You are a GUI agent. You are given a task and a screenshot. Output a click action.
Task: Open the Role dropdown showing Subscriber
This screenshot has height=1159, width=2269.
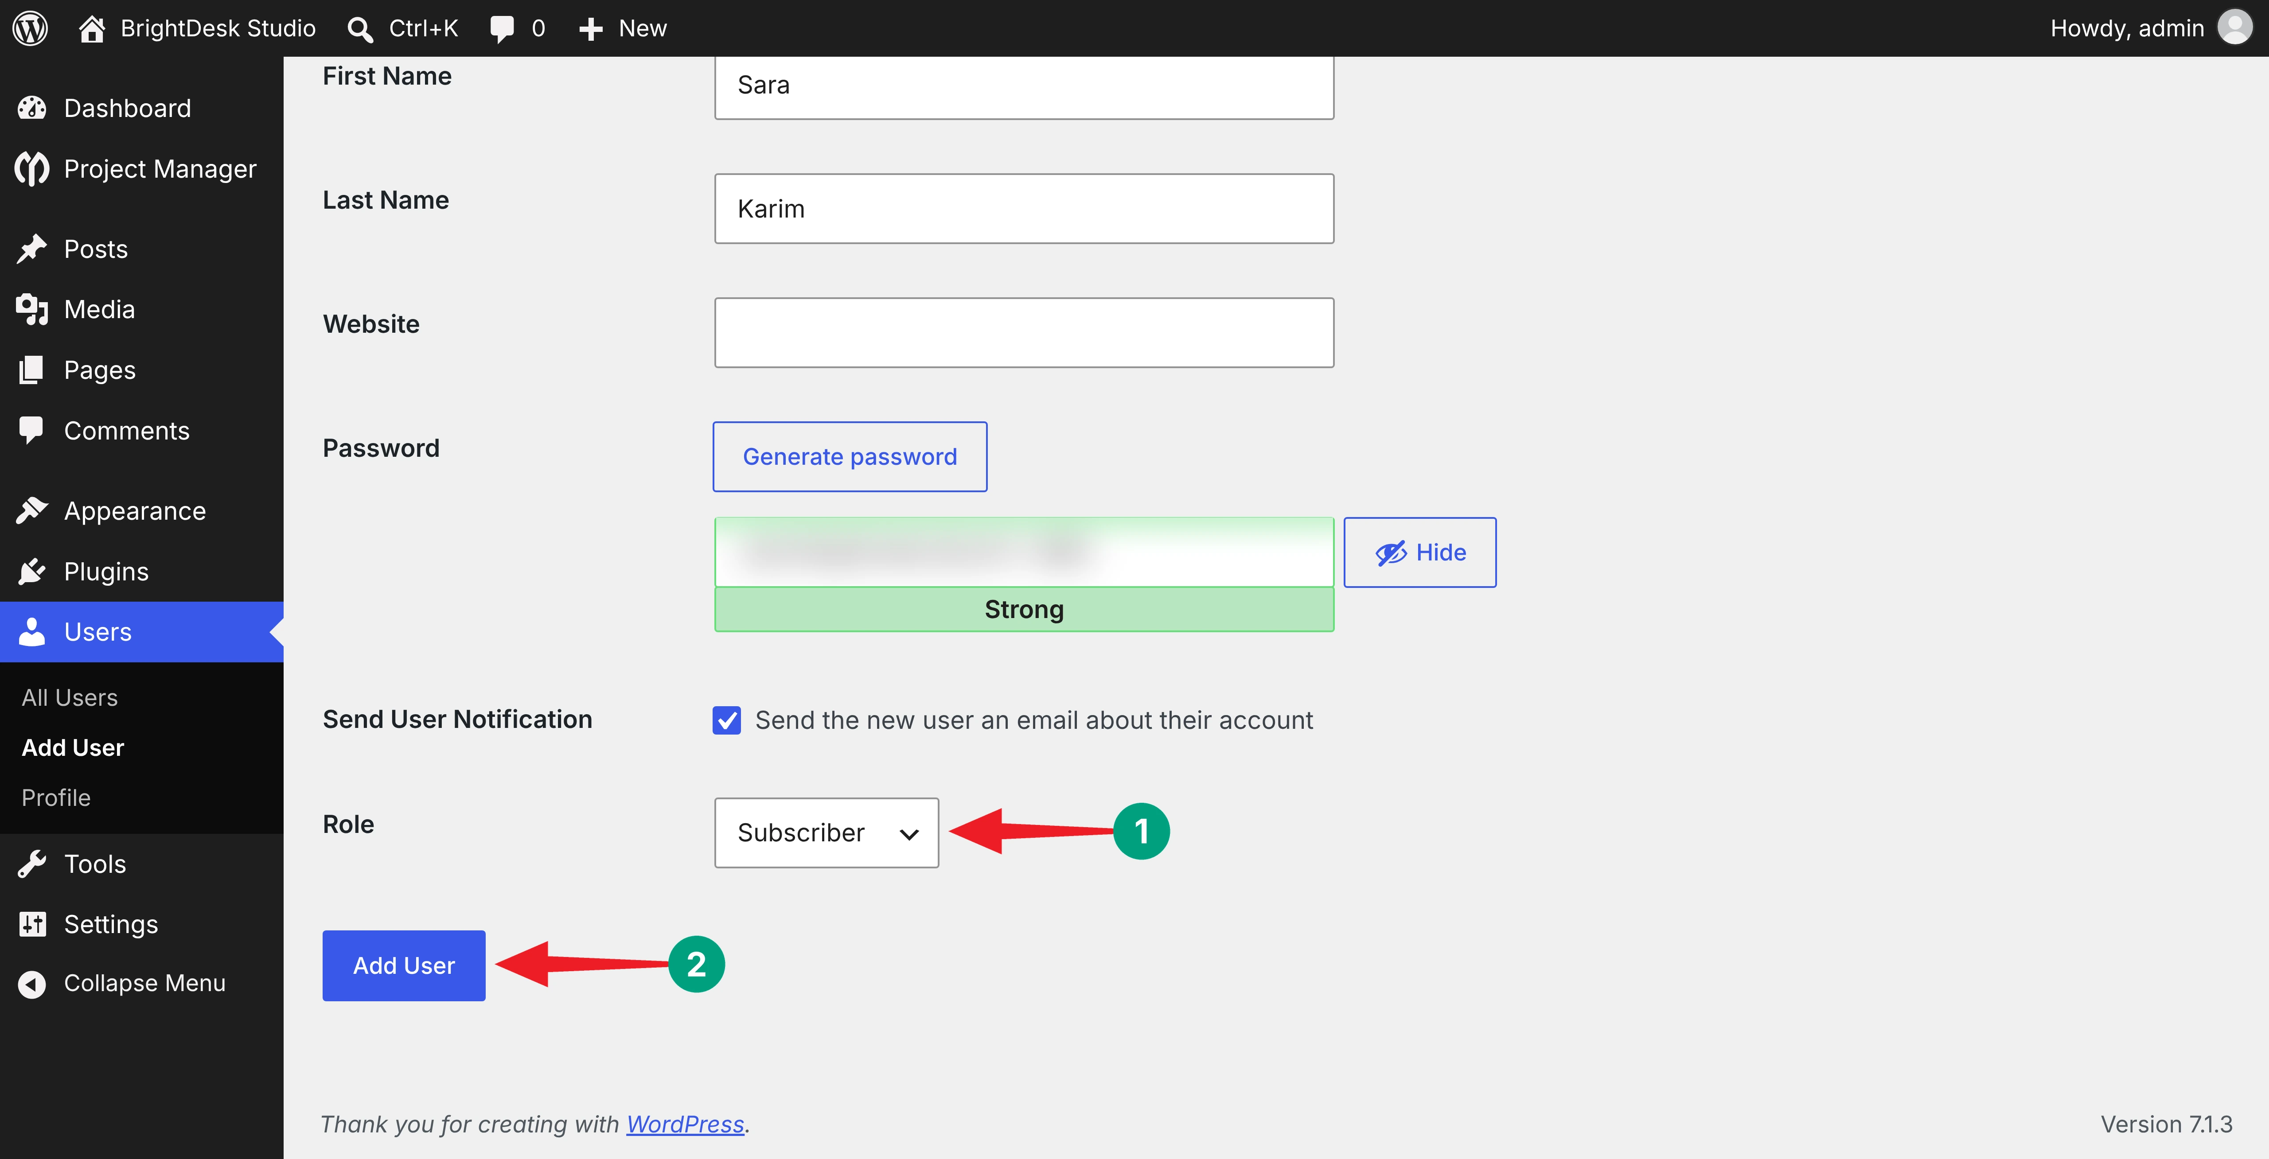click(826, 832)
